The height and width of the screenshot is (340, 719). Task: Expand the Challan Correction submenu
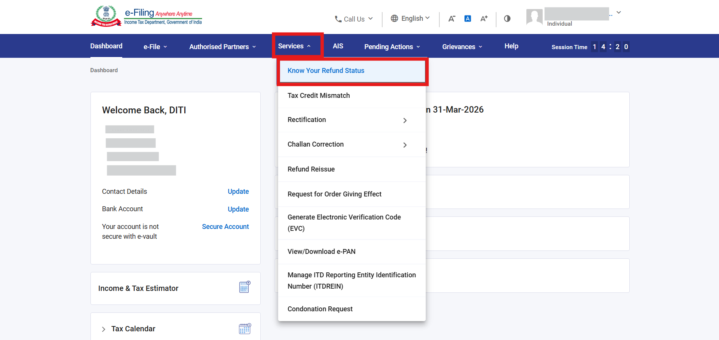pos(405,145)
